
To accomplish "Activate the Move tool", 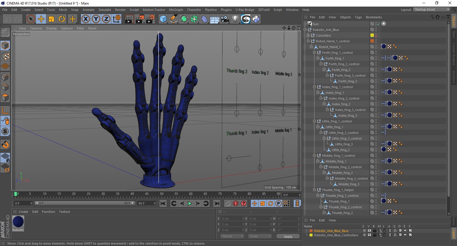I will click(x=41, y=19).
